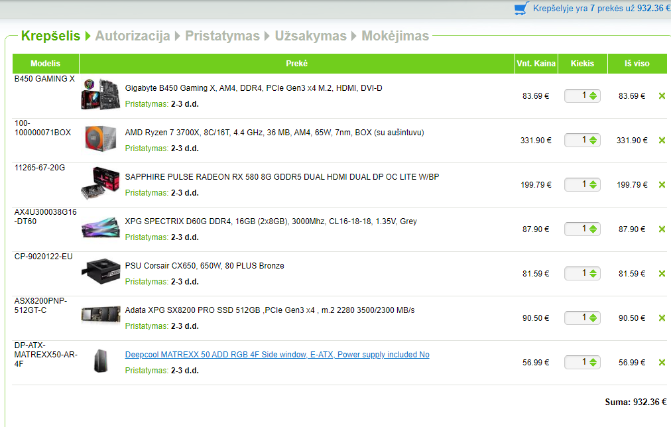
Task: Open AMD Ryzen 7 3700X product thumbnail
Action: point(101,138)
